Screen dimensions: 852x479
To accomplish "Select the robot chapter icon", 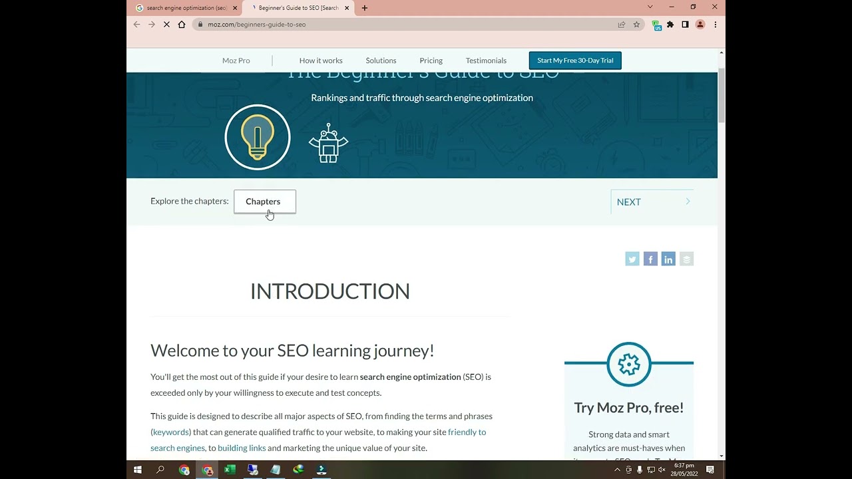I will pyautogui.click(x=328, y=142).
